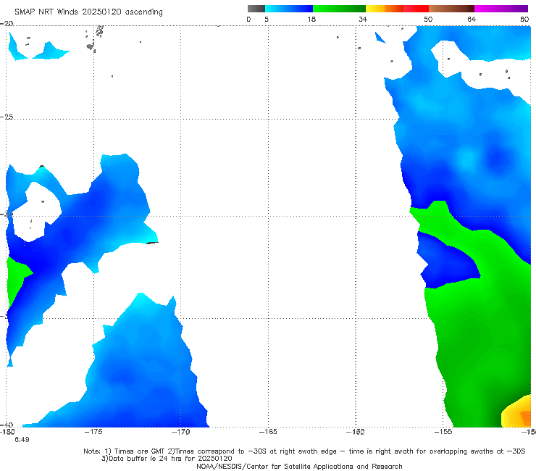
Task: Click the yellow-orange high-wind patch on the map
Action: click(x=517, y=412)
